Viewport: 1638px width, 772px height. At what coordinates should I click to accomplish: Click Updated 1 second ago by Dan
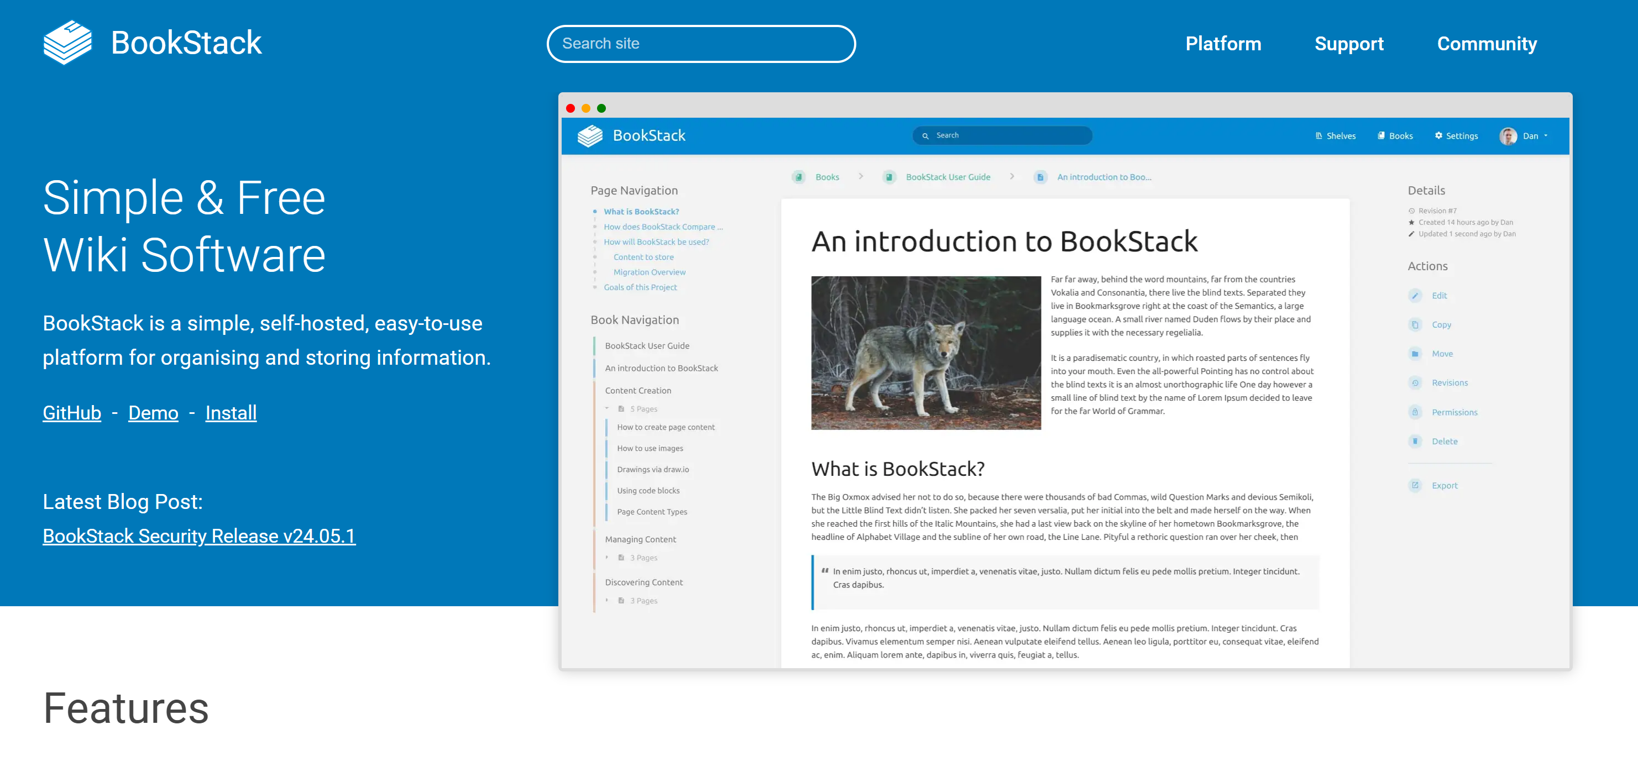(1466, 234)
